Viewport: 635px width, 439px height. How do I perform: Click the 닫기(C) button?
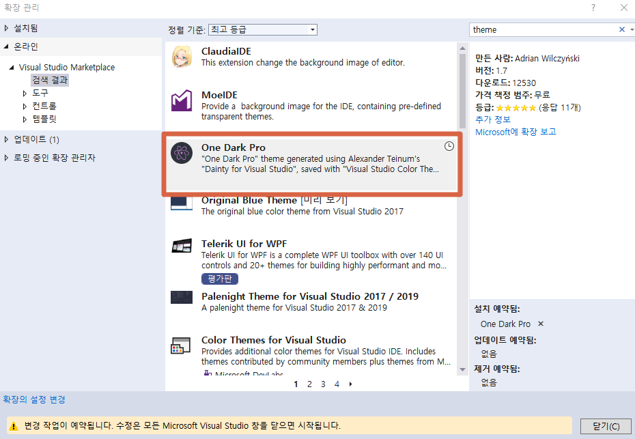(606, 426)
